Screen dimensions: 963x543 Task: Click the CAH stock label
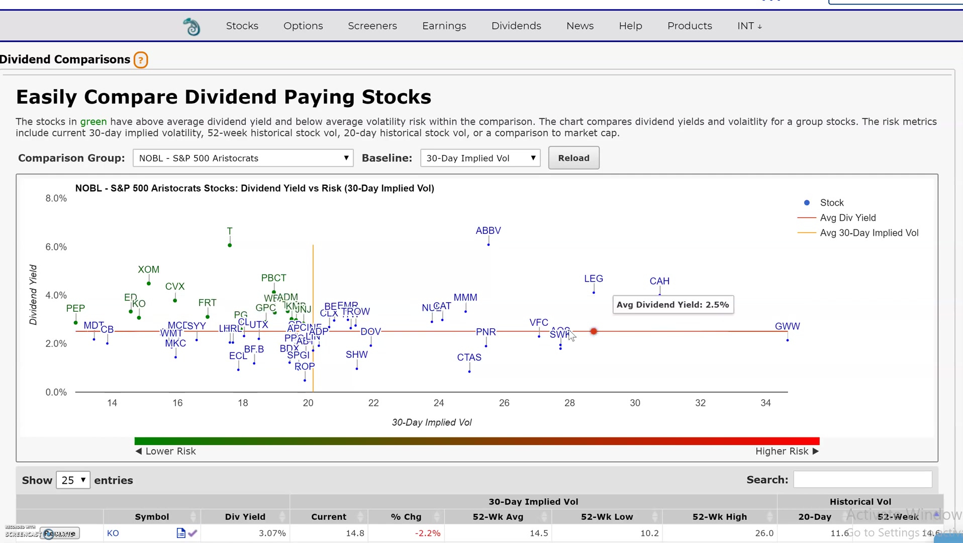pos(659,281)
